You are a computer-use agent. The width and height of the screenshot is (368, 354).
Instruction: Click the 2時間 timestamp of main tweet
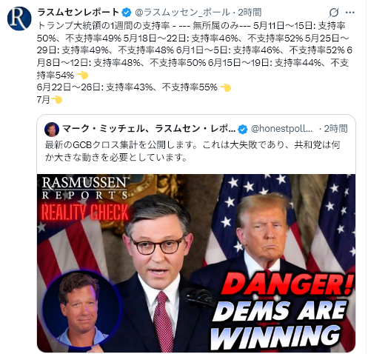[x=250, y=13]
